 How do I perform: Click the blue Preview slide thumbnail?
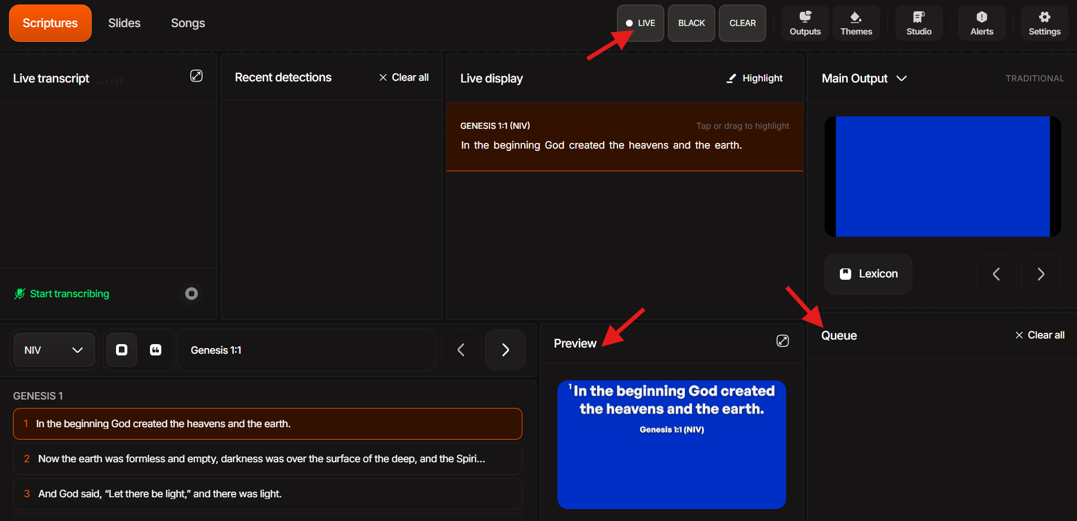coord(672,445)
